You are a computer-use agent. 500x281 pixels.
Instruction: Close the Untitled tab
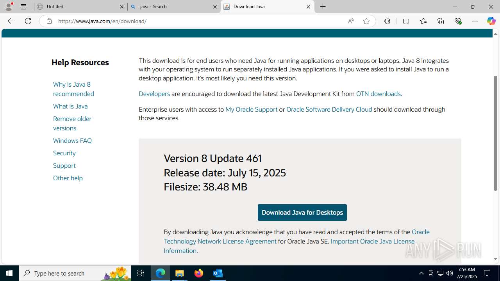tap(121, 7)
